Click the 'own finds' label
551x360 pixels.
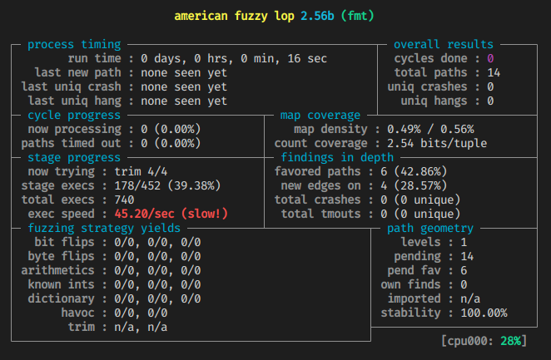(x=410, y=284)
